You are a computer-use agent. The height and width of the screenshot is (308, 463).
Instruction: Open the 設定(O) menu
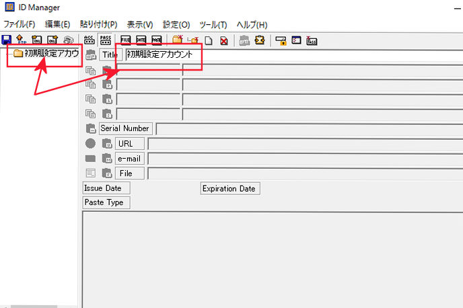176,24
